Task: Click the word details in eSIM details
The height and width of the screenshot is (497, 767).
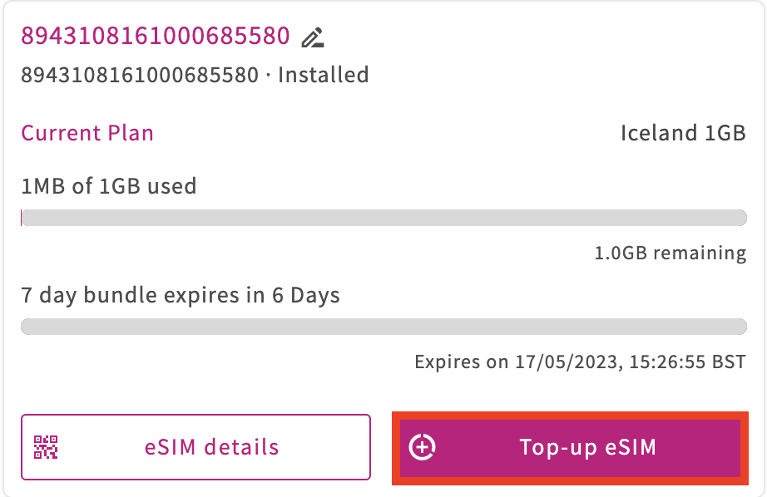Action: (241, 447)
